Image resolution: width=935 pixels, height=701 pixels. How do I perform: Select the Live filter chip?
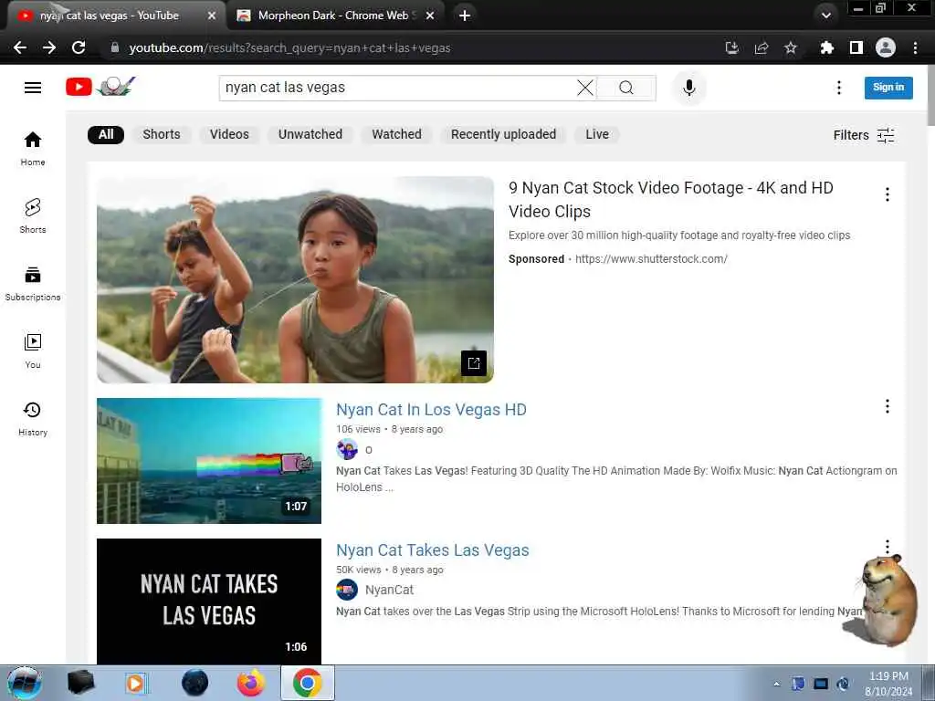pyautogui.click(x=597, y=135)
